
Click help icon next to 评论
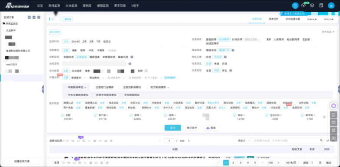click(x=230, y=71)
